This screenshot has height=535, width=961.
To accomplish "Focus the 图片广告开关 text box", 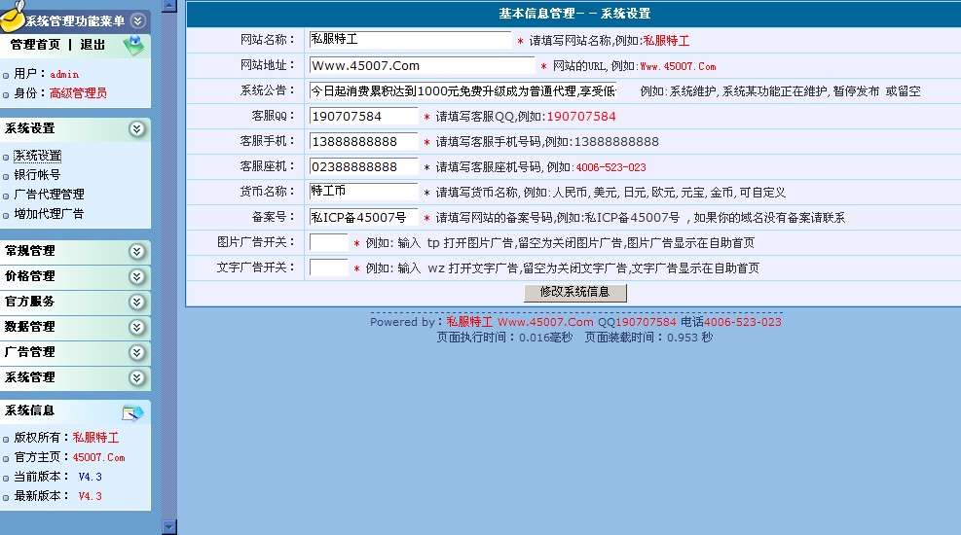I will click(328, 242).
